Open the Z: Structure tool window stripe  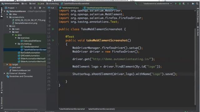2,103
